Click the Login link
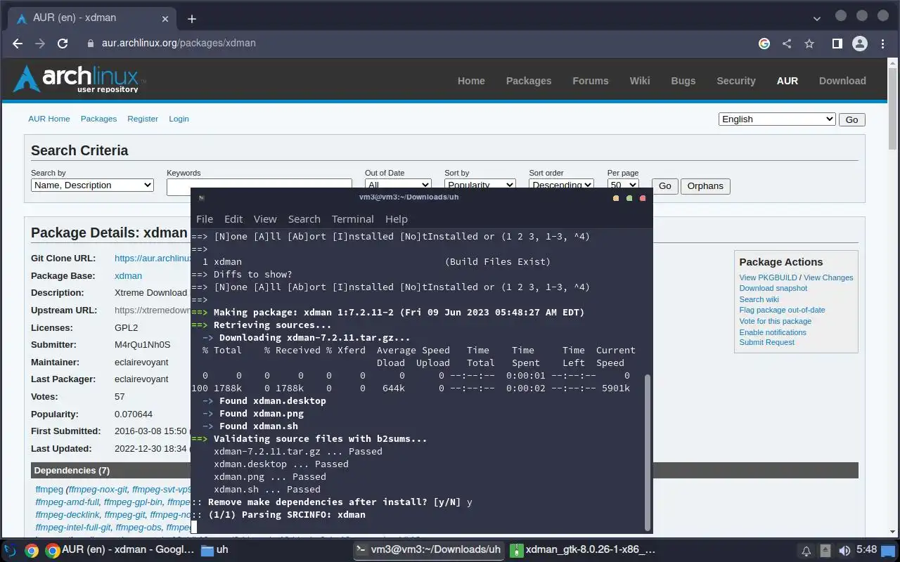 point(179,119)
